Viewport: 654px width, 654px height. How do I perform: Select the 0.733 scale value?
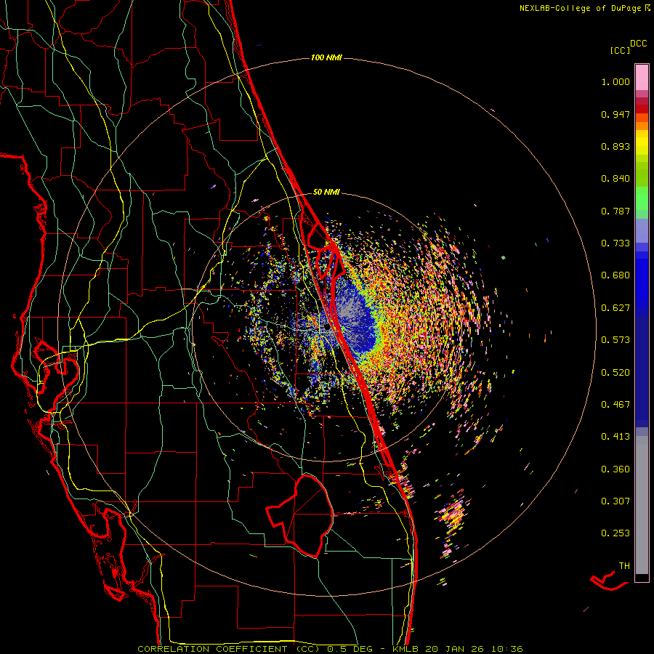[615, 243]
